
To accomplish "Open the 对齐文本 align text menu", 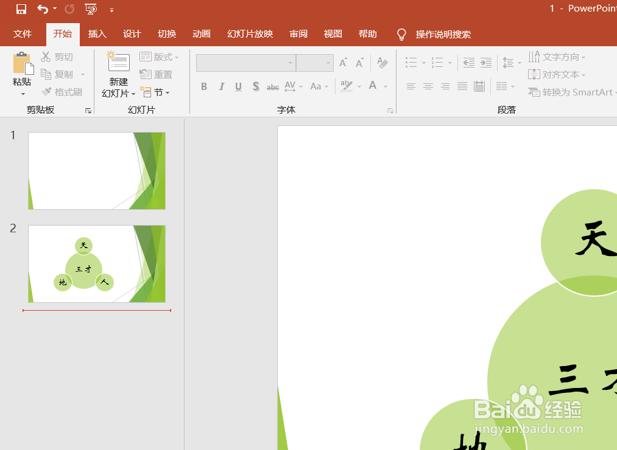I will [x=557, y=74].
